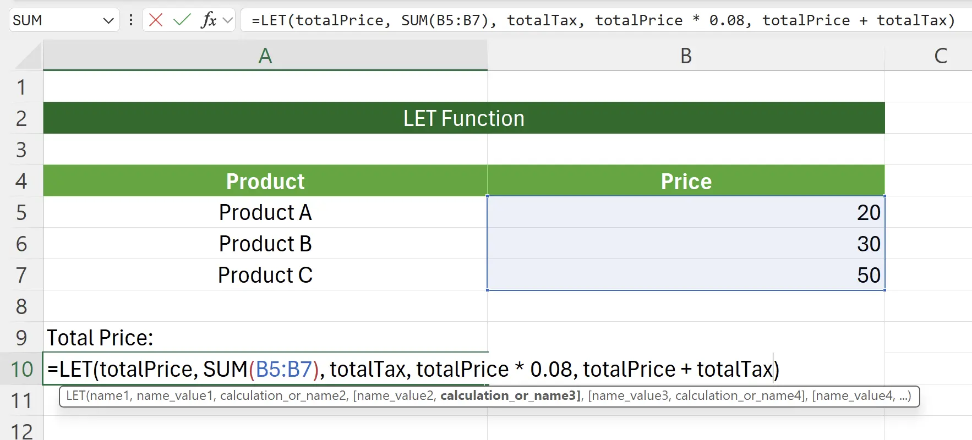Click the Product header cell

(265, 181)
